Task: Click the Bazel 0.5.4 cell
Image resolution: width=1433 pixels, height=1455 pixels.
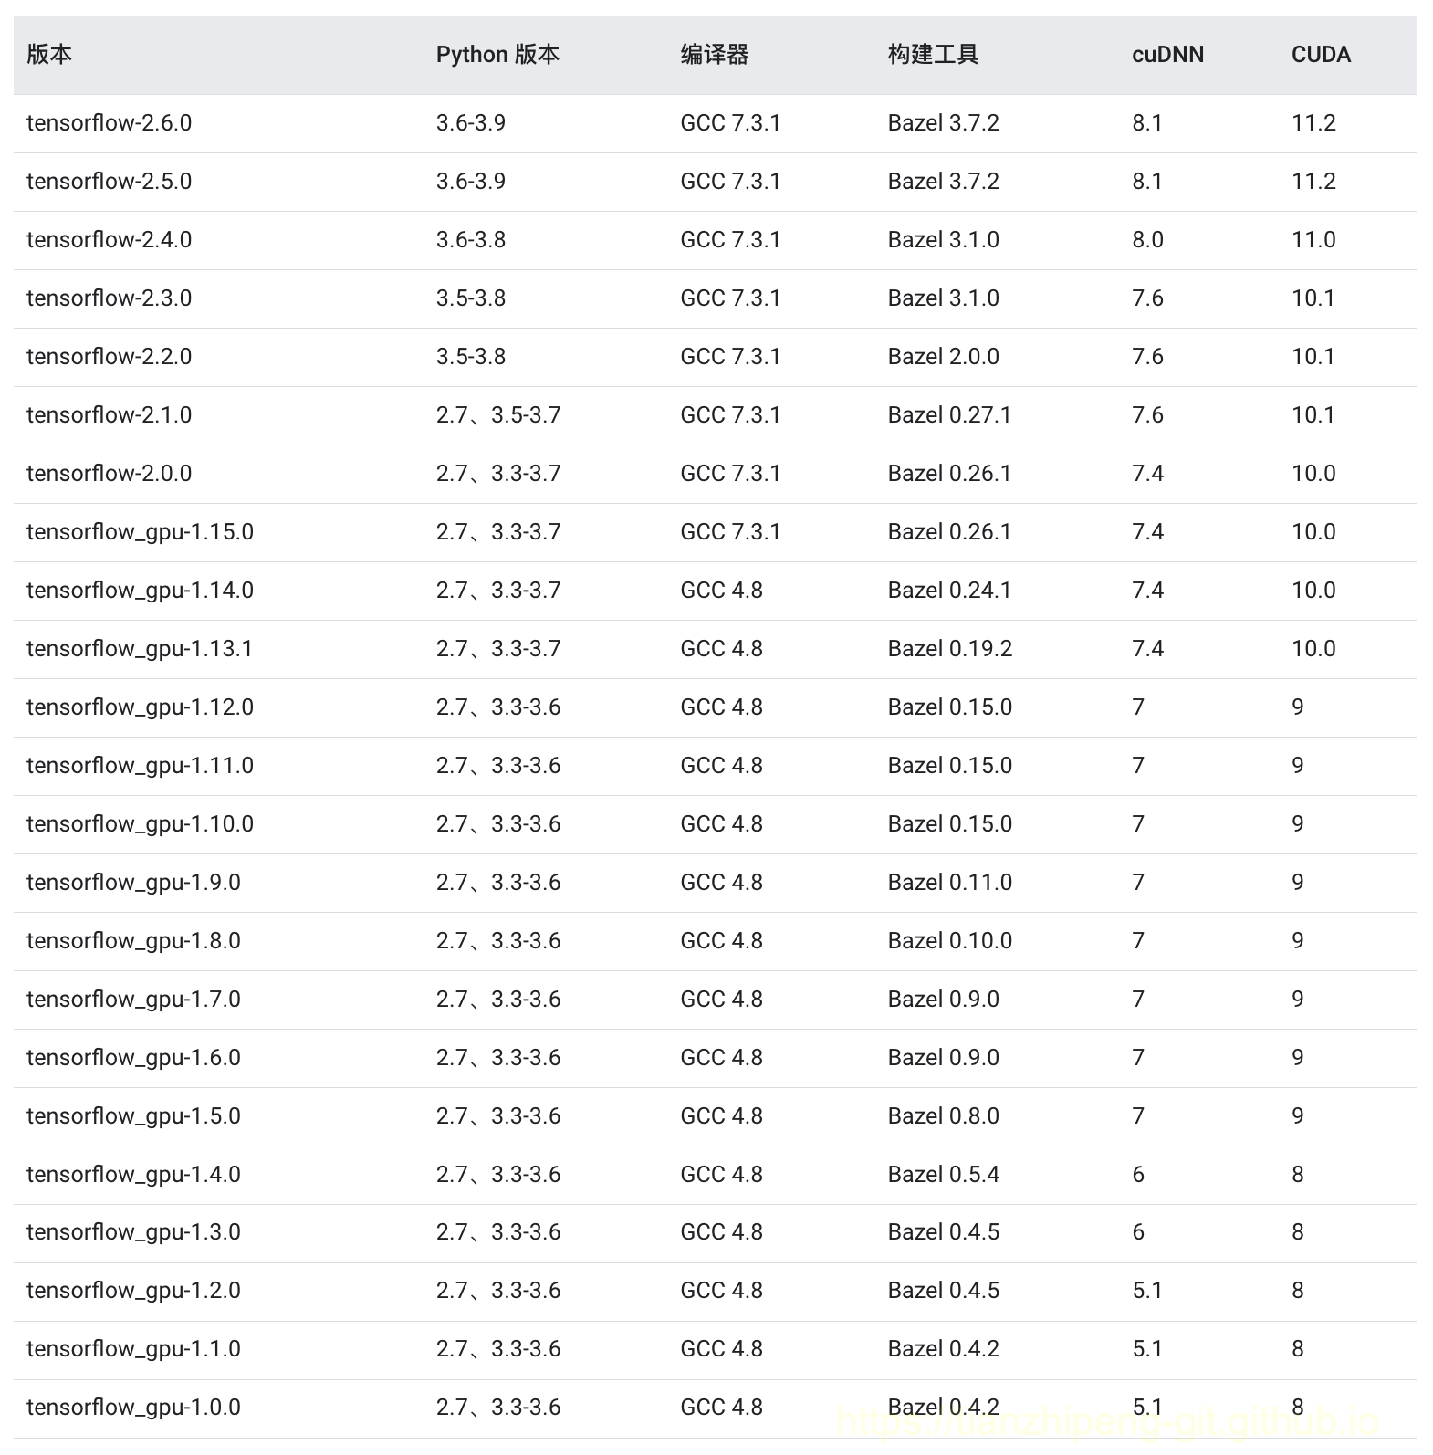Action: [943, 1175]
